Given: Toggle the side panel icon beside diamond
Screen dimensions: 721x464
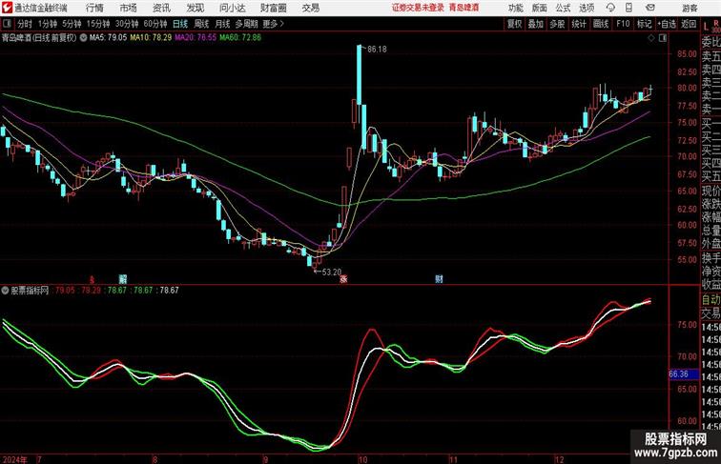Looking at the screenshot, I should (663, 38).
